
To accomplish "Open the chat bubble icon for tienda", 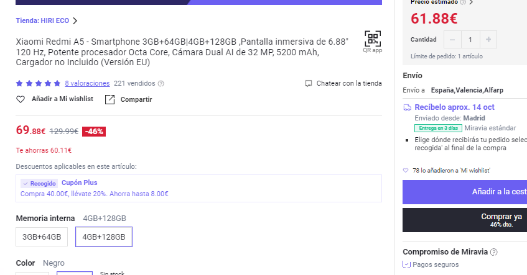I will pos(308,84).
